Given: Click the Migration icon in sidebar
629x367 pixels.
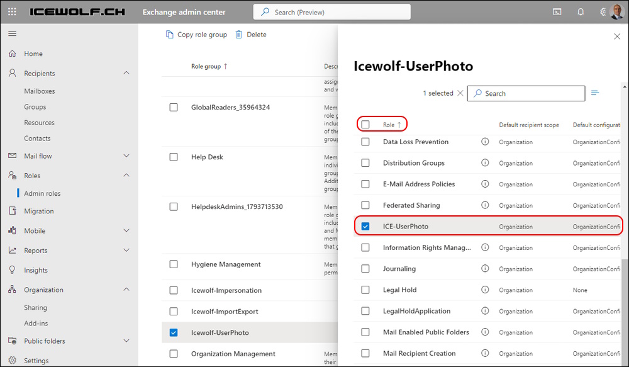Looking at the screenshot, I should pyautogui.click(x=13, y=211).
